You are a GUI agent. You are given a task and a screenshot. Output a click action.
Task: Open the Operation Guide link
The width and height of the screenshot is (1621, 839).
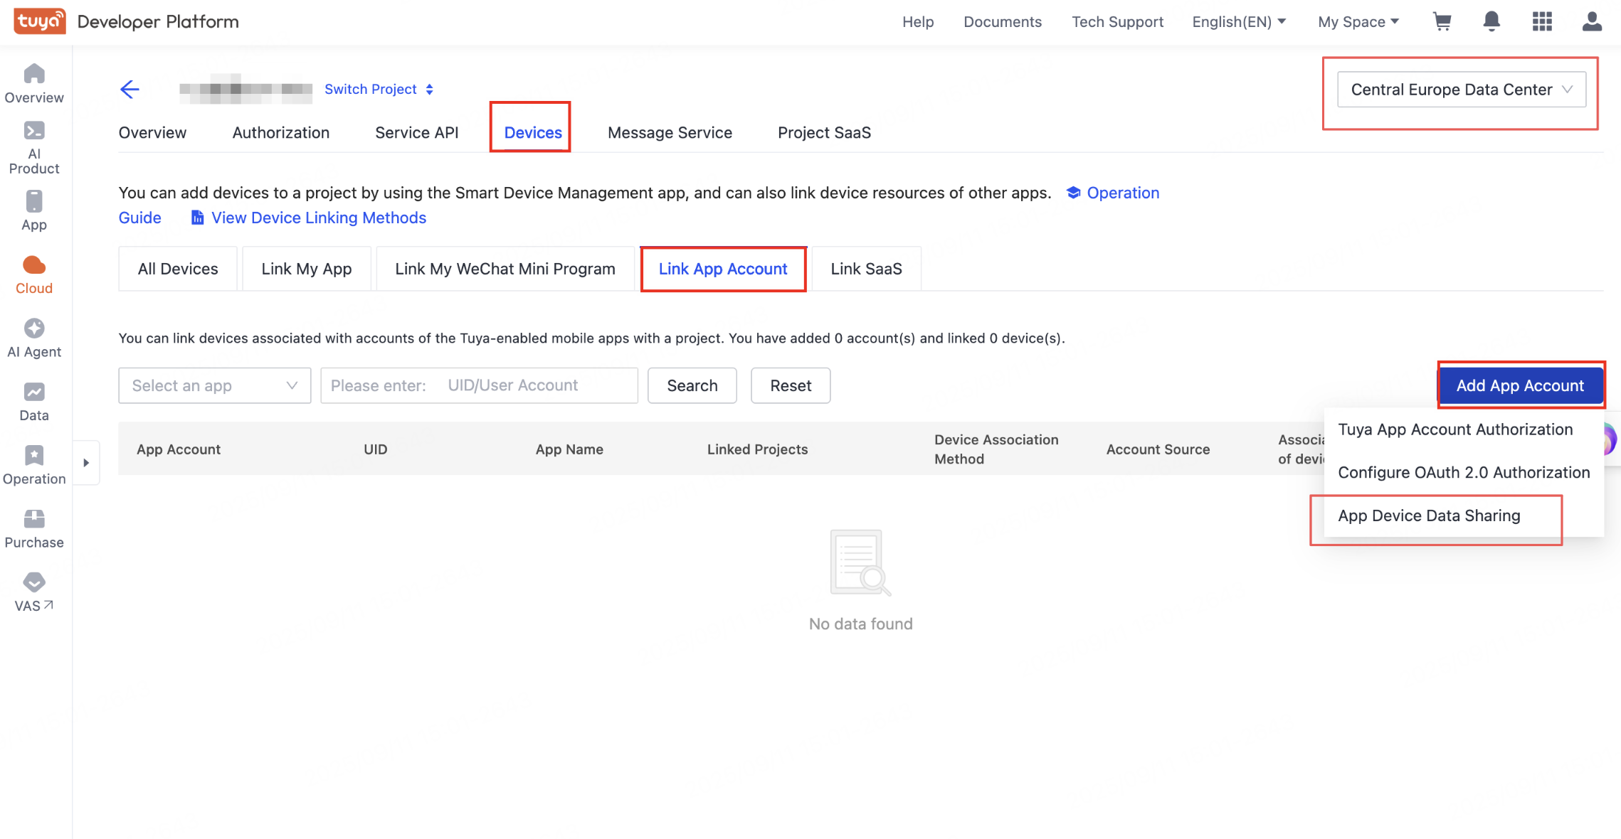[1123, 193]
